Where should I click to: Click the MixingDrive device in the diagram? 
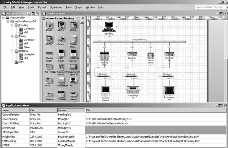coord(151,56)
